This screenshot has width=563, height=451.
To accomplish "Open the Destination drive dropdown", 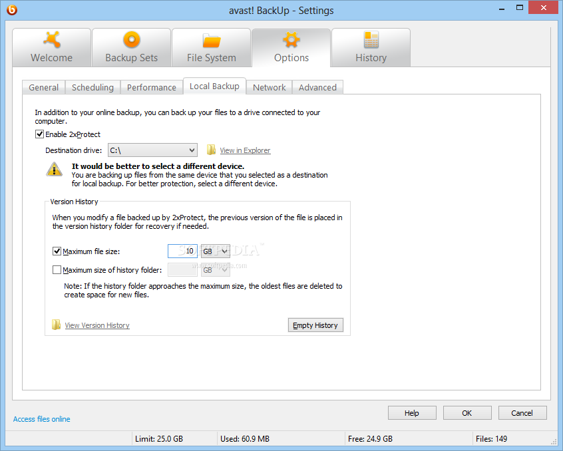I will click(152, 150).
